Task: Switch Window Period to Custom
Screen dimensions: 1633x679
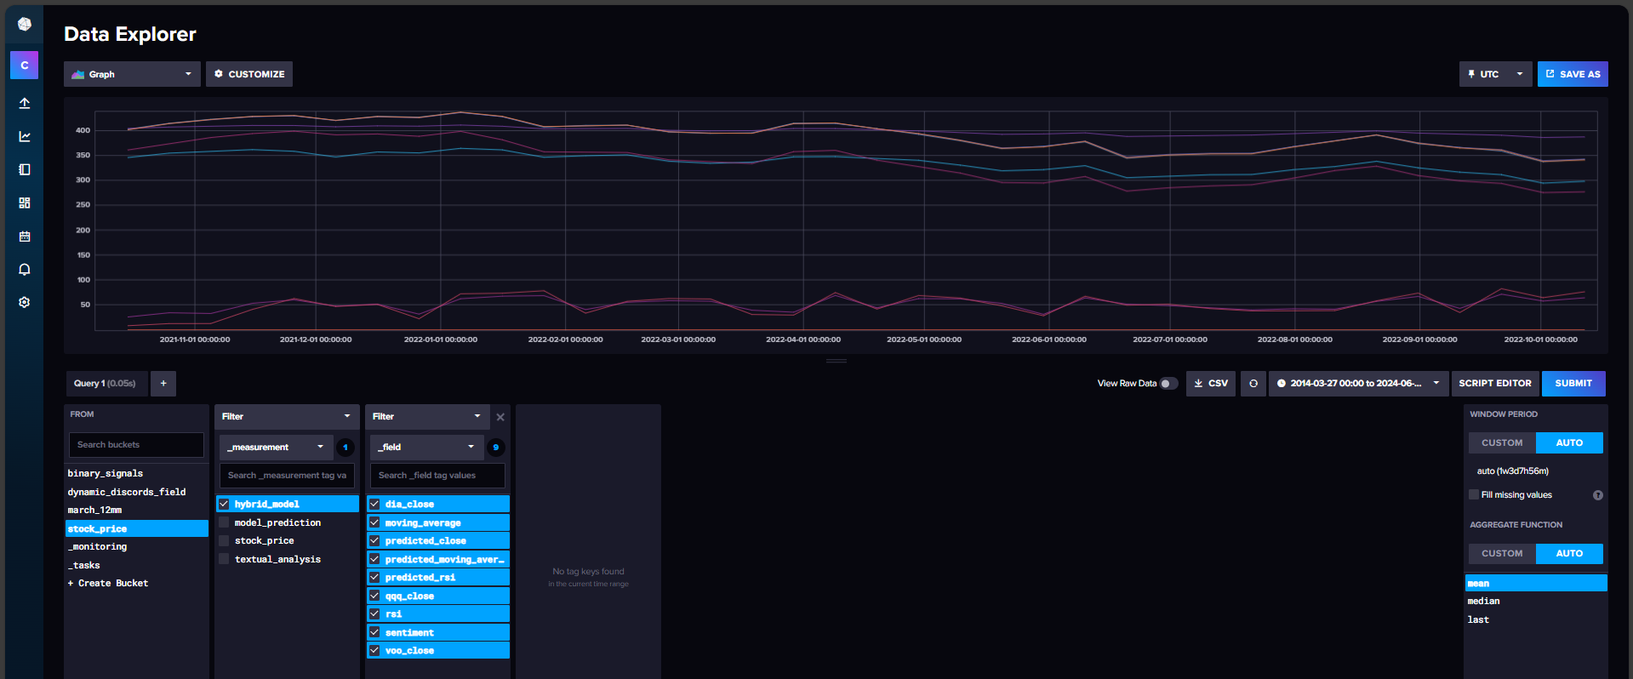Action: 1502,443
